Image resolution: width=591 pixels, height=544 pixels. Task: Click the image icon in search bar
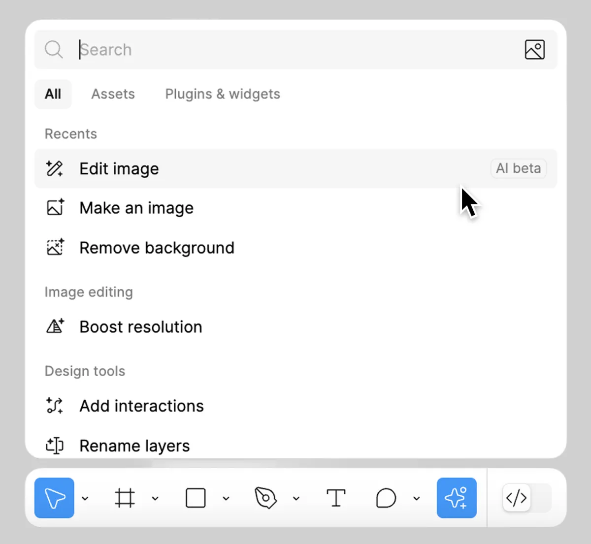point(534,50)
